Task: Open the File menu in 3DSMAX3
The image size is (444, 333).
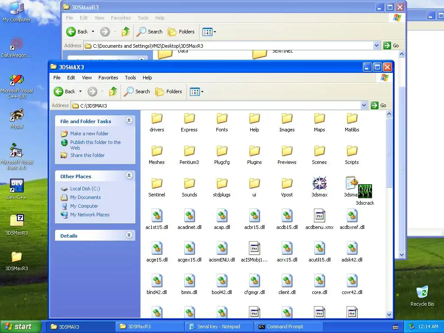Action: tap(57, 78)
